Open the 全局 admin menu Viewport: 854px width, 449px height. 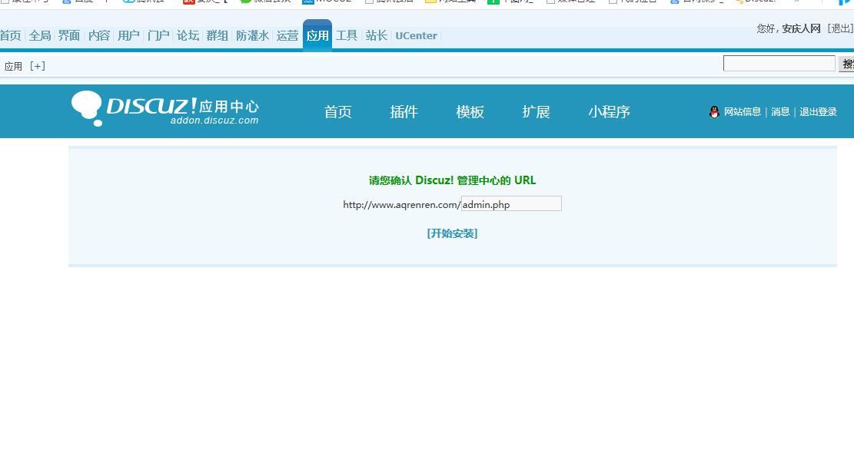click(x=40, y=36)
